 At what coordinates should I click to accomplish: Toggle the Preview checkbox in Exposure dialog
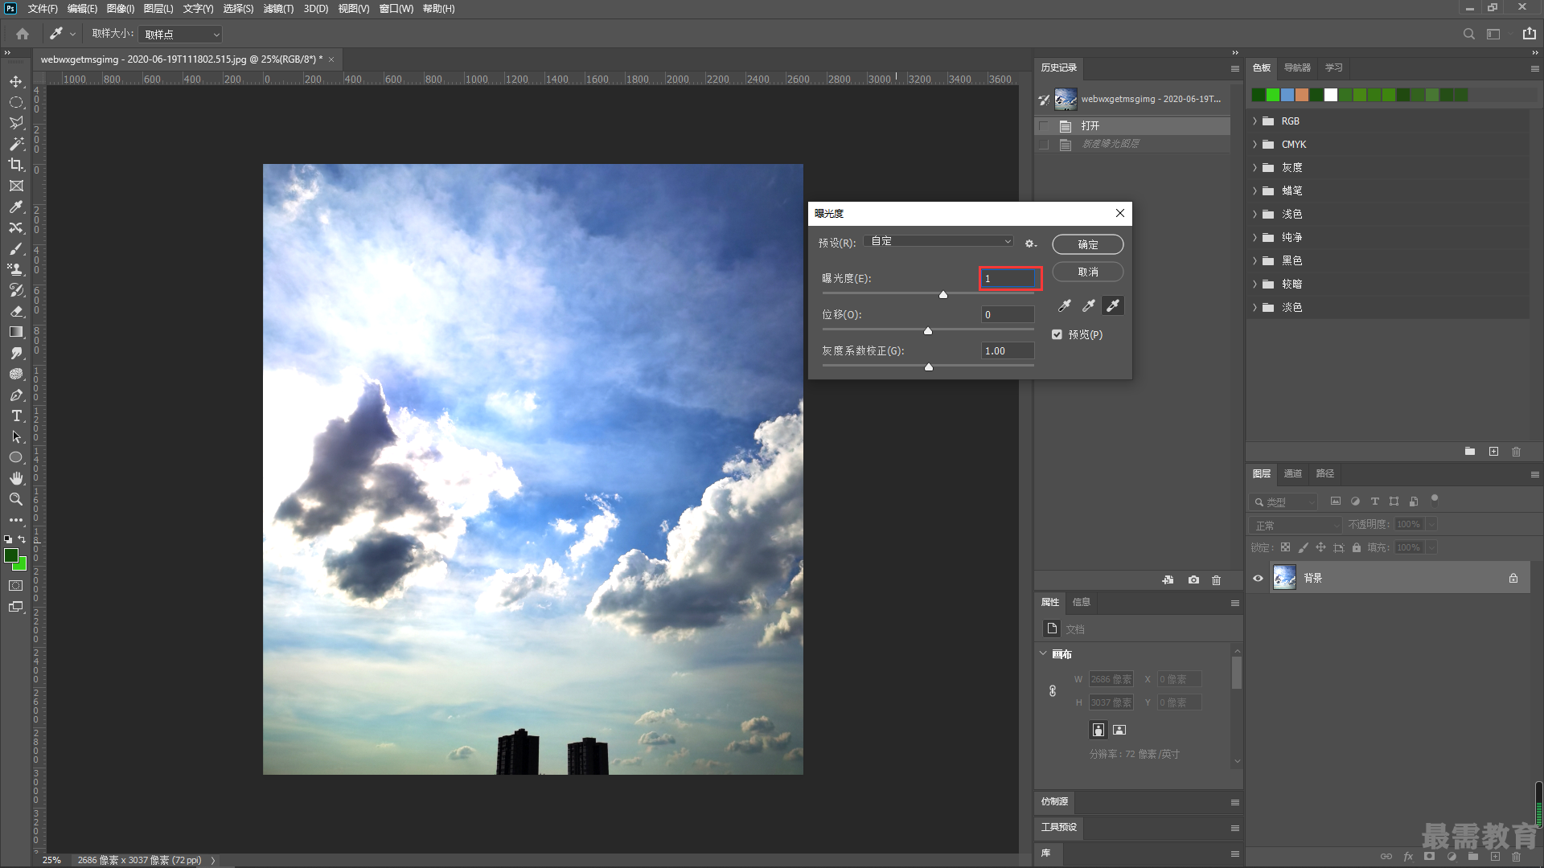point(1057,334)
